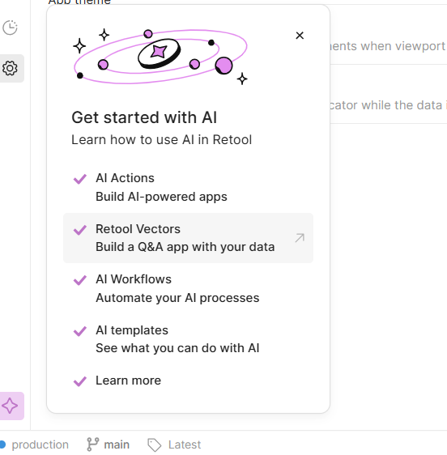Click the blue production status dot
447x455 pixels.
coord(2,444)
